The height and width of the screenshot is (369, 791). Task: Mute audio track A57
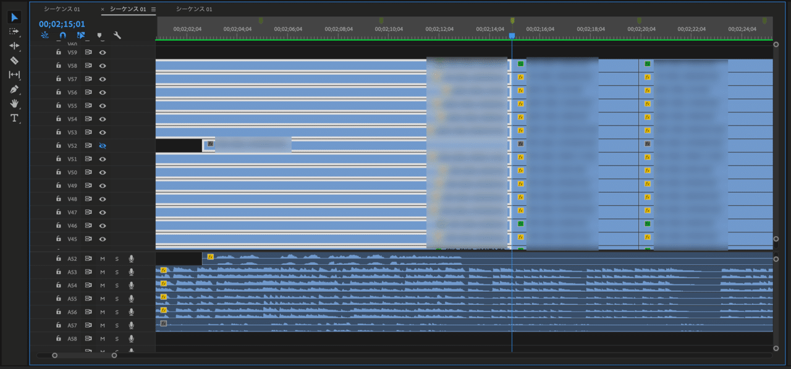[x=103, y=325]
